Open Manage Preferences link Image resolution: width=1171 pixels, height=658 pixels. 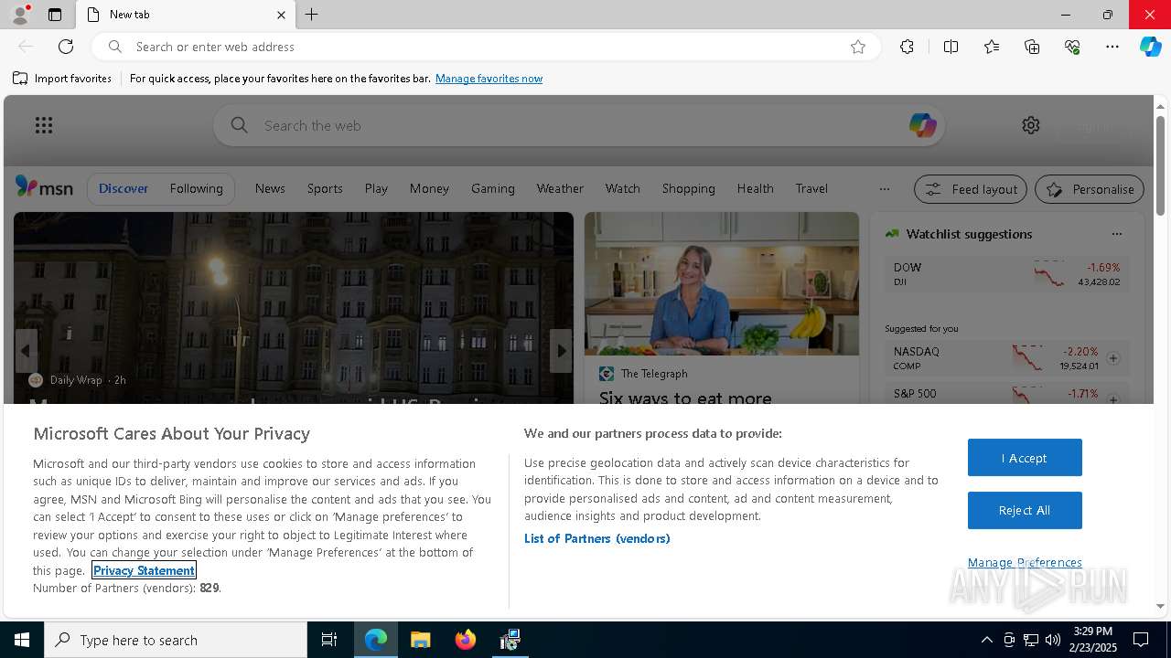tap(1025, 562)
